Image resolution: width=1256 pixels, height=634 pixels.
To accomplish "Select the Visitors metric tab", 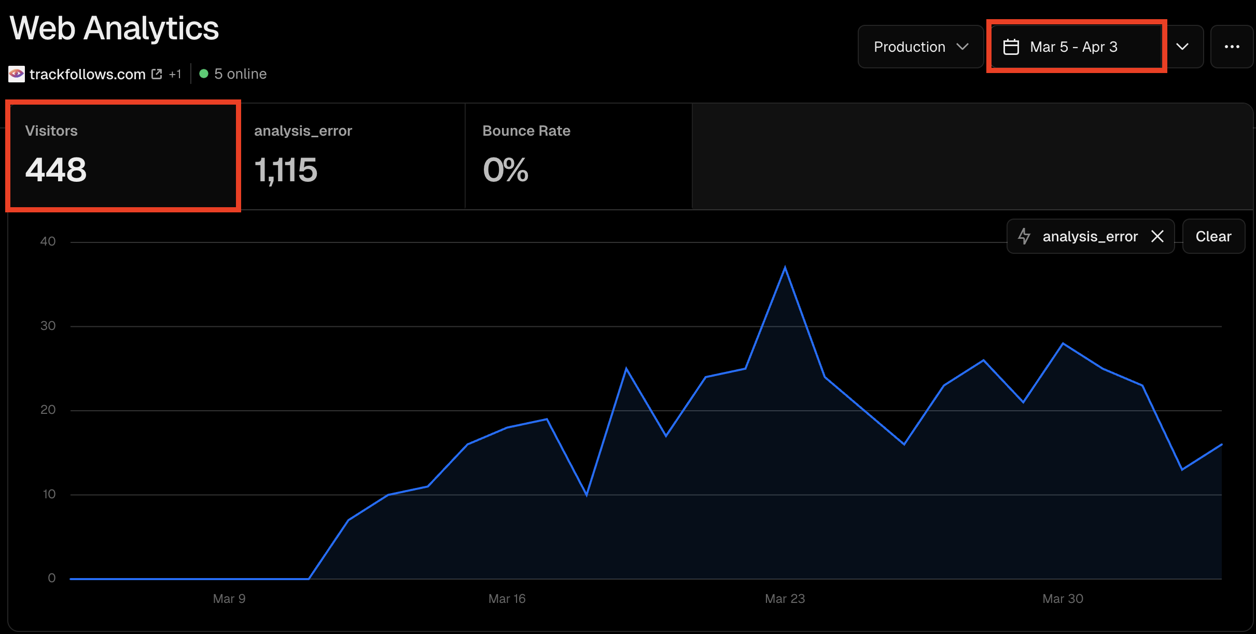I will (x=123, y=156).
